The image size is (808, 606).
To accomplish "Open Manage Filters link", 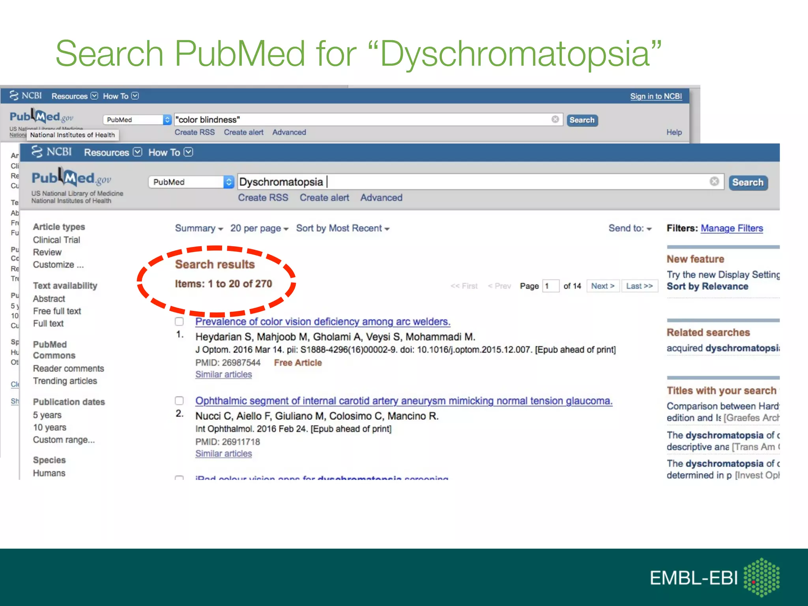I will point(732,228).
